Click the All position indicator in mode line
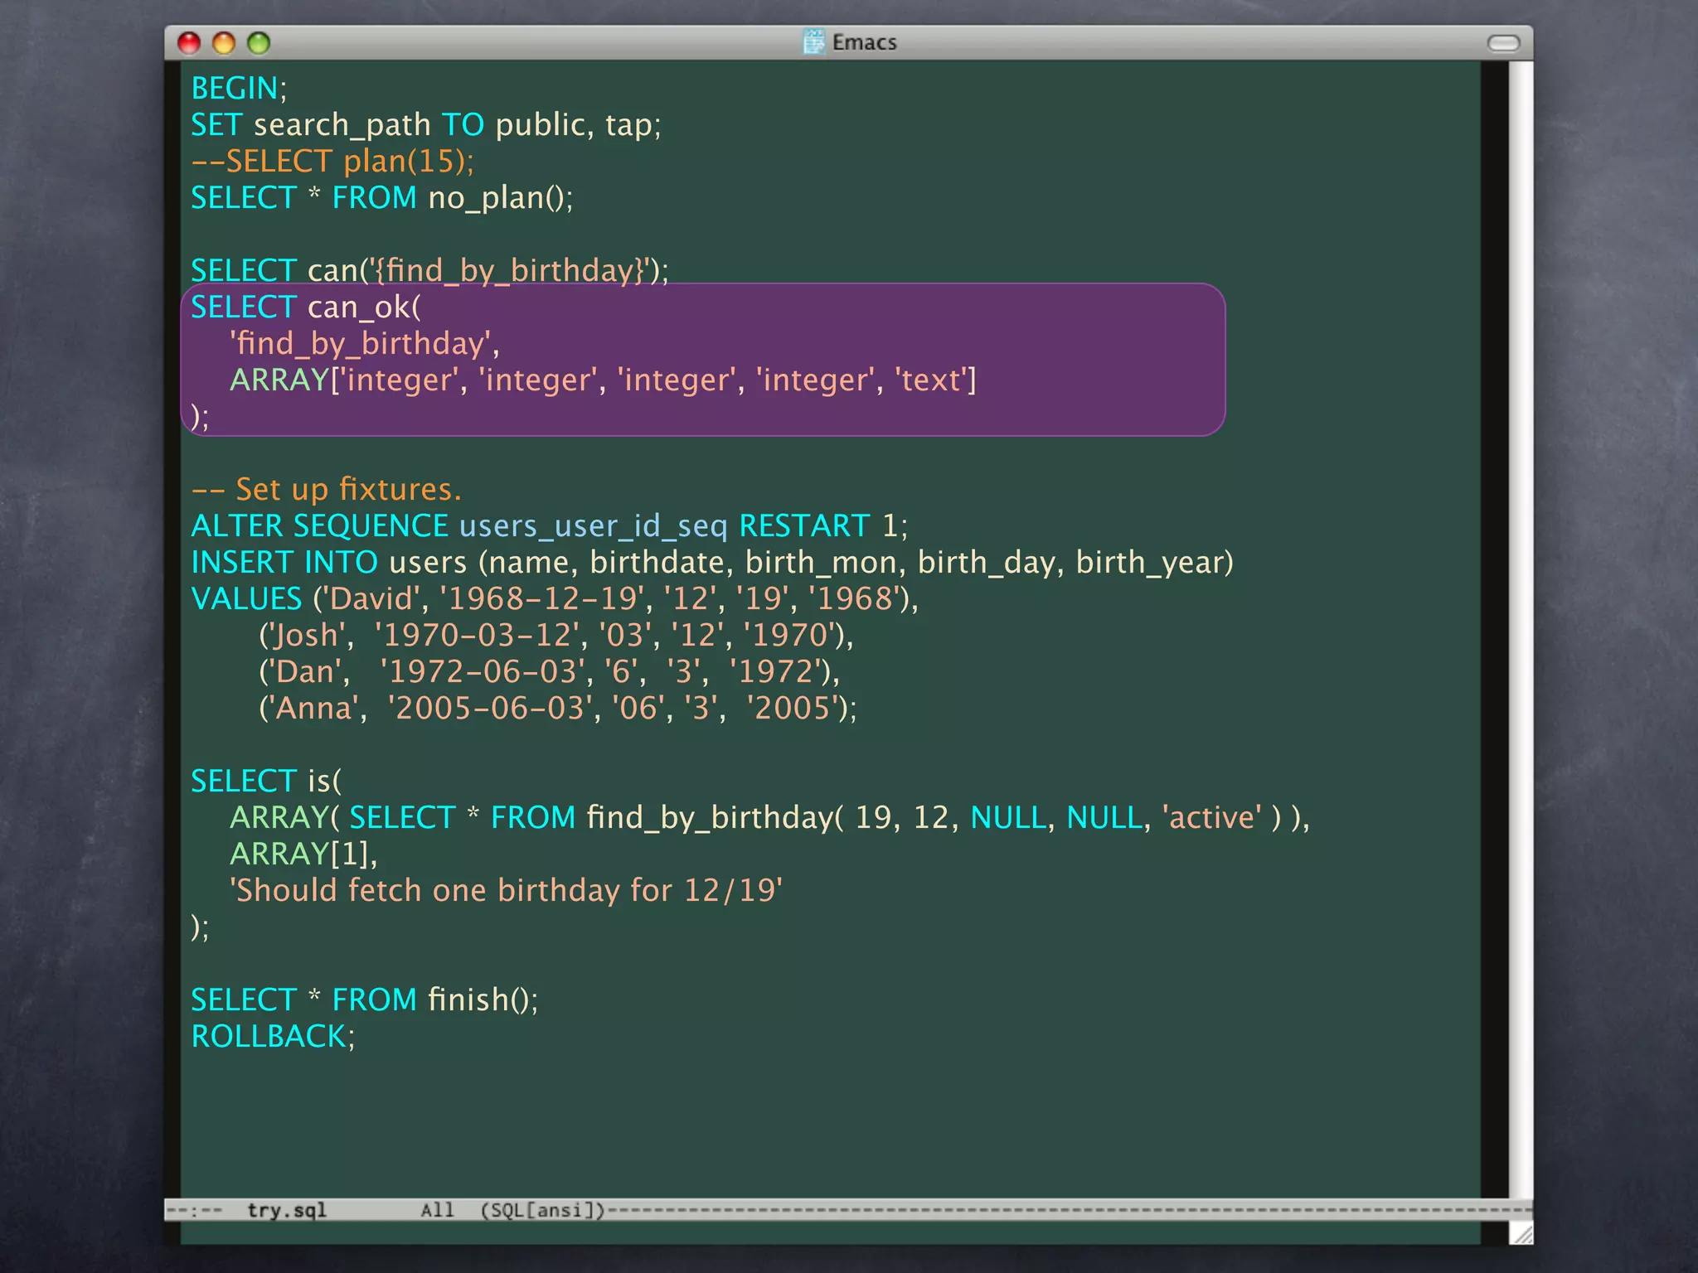The height and width of the screenshot is (1273, 1698). tap(437, 1210)
